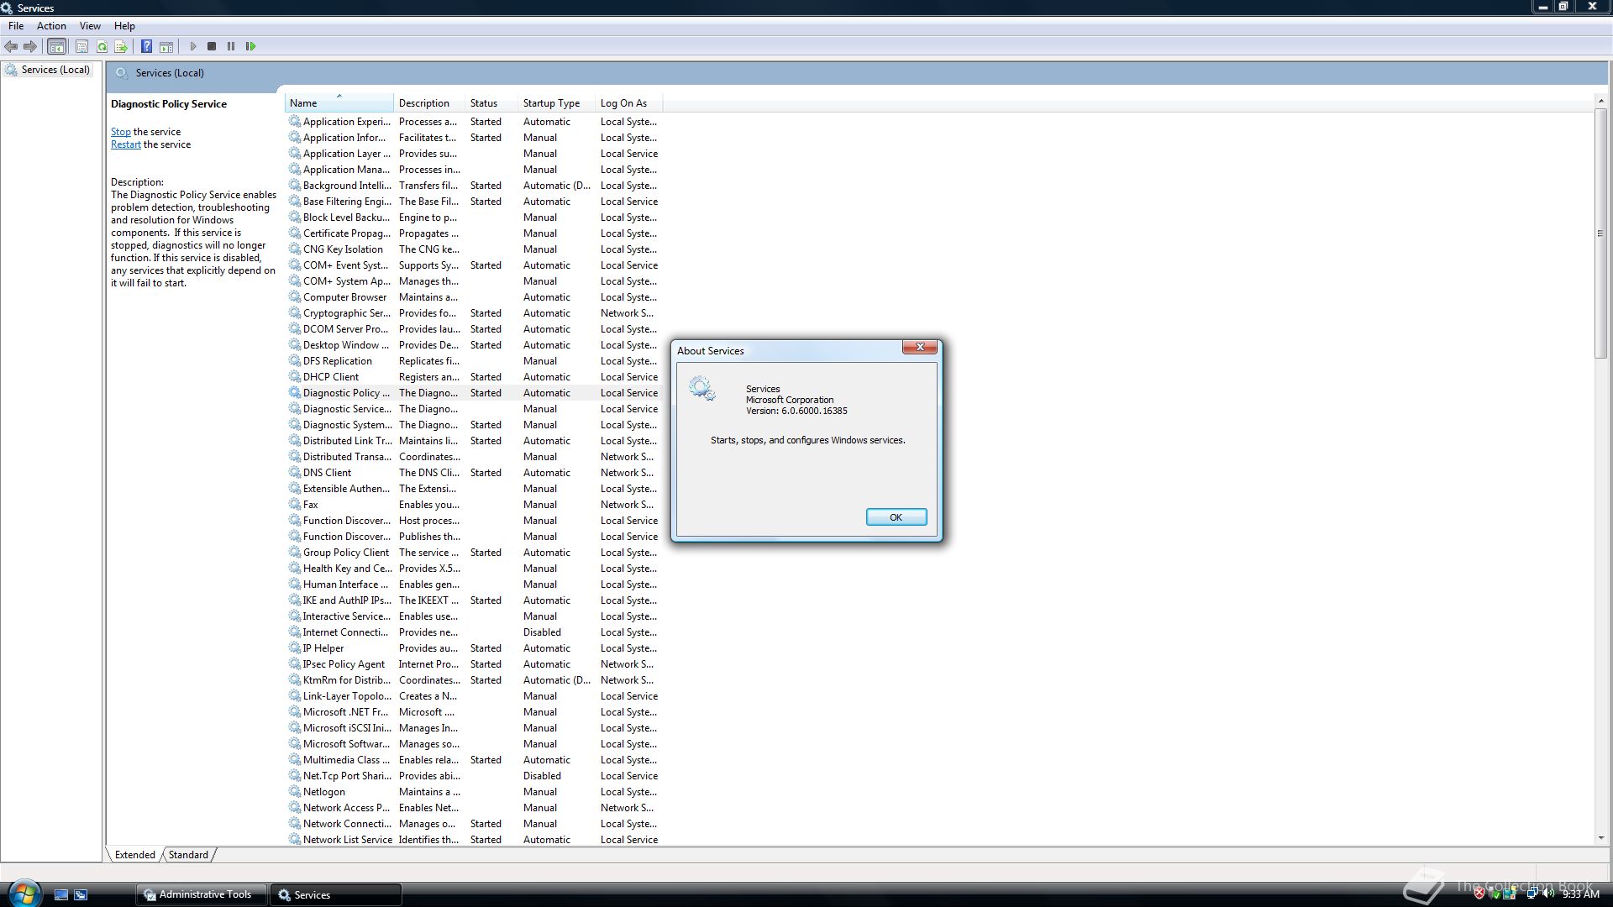
Task: Click the Restart the service link
Action: [125, 144]
